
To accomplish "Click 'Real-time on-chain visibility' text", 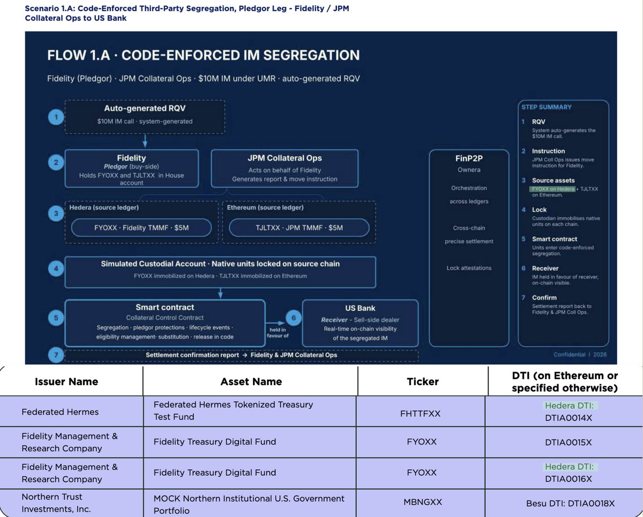I will point(360,329).
